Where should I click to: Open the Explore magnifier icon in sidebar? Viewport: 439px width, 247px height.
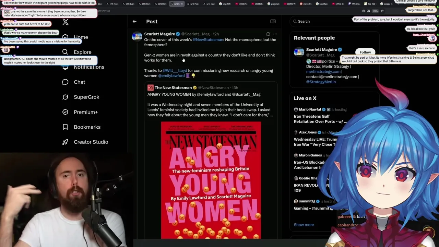pos(65,52)
